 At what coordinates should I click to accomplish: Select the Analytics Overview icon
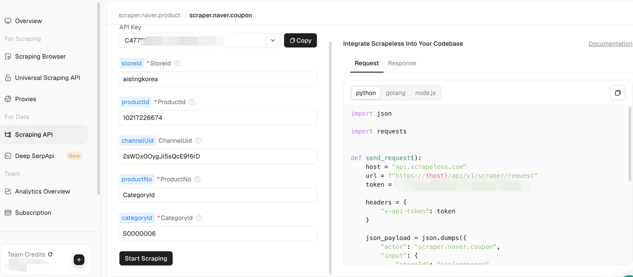(x=8, y=191)
